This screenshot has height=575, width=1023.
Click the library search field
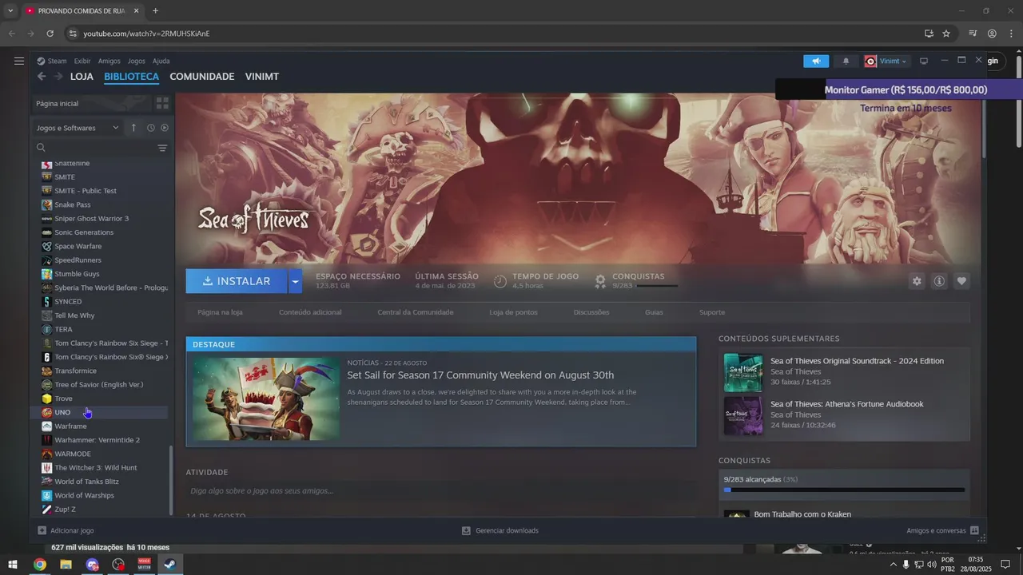tap(94, 148)
